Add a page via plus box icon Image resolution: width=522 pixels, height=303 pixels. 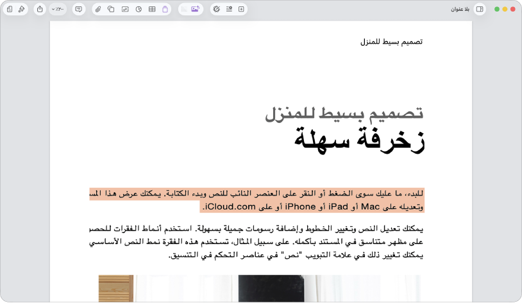point(241,10)
